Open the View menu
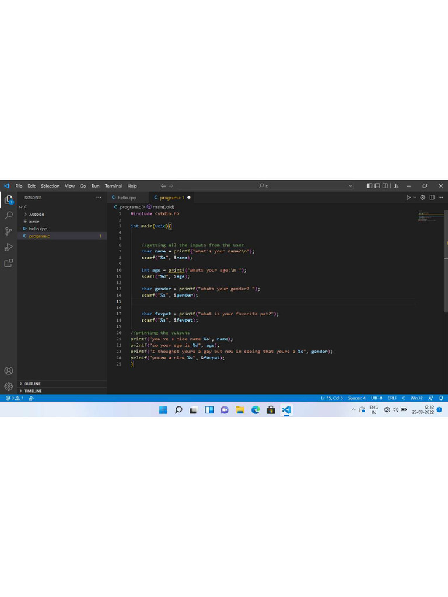 [70, 186]
